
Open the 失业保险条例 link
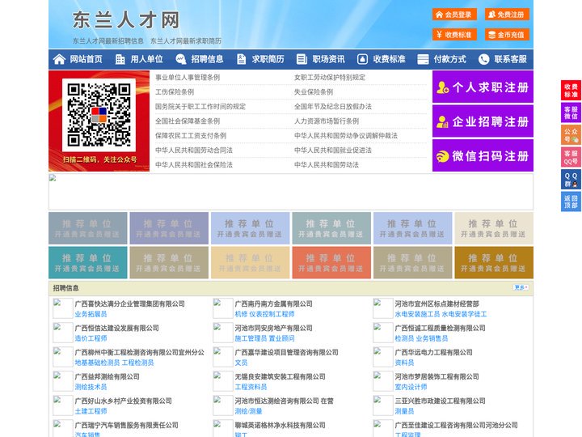pos(314,91)
